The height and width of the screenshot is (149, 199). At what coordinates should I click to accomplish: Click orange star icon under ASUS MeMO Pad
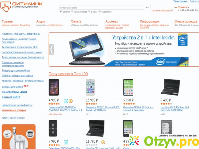coord(71,101)
